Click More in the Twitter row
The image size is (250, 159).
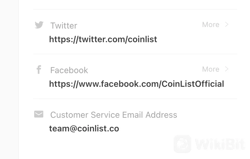pyautogui.click(x=211, y=25)
